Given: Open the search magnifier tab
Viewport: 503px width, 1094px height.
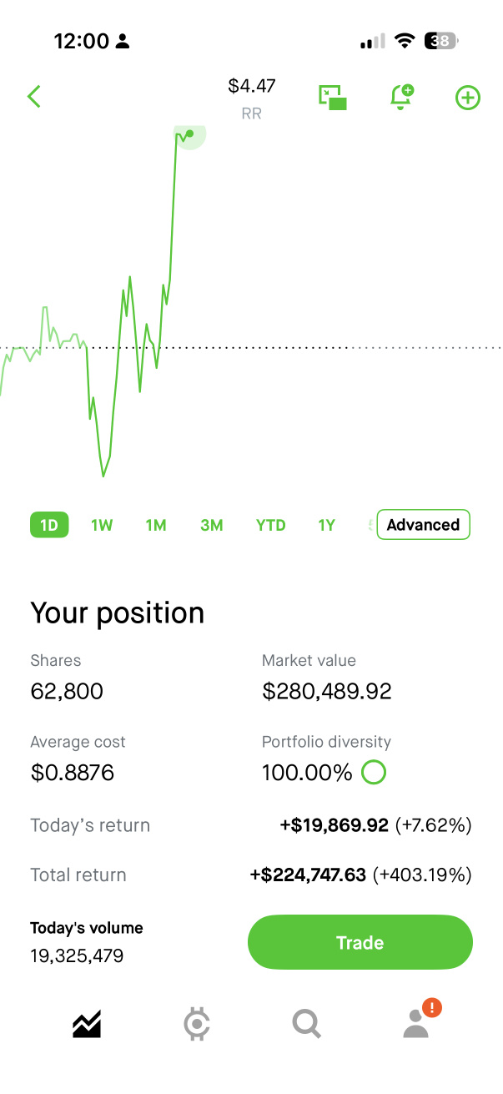Looking at the screenshot, I should [x=307, y=1024].
